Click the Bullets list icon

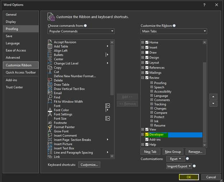coord(50,55)
